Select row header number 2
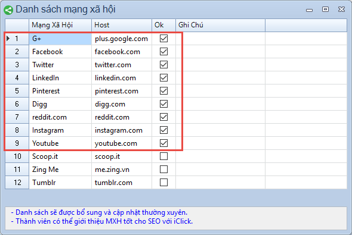Image resolution: width=352 pixels, height=235 pixels. [17, 52]
